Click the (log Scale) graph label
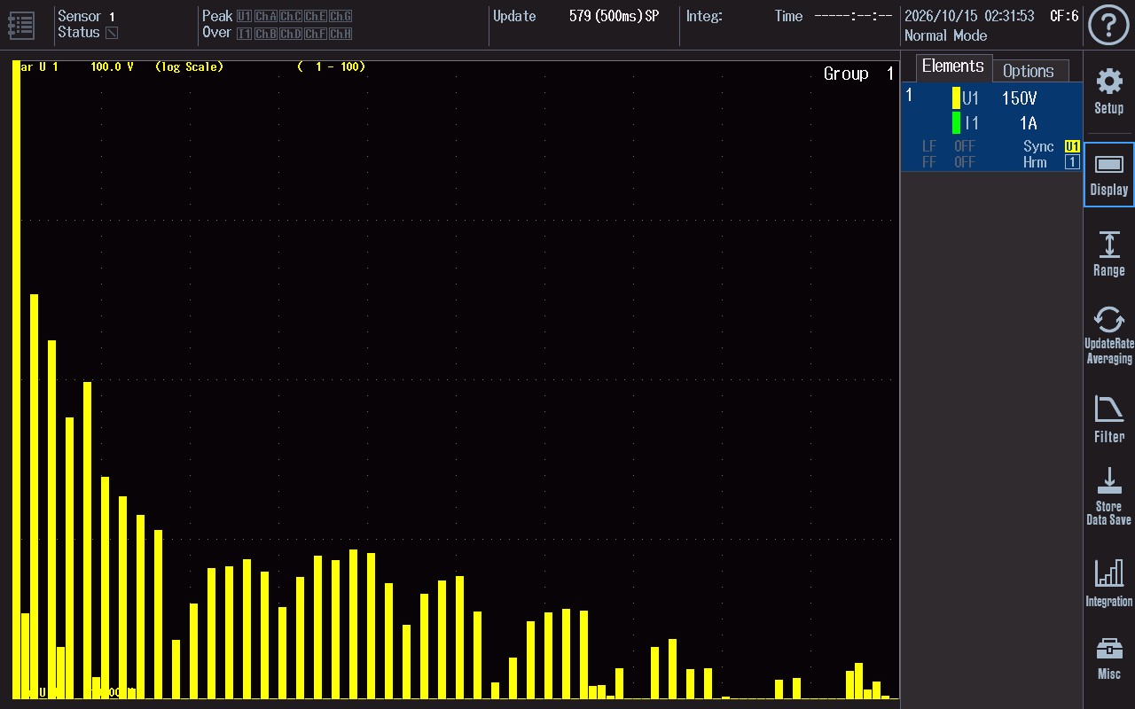Screen dimensions: 1135x709 [189, 66]
